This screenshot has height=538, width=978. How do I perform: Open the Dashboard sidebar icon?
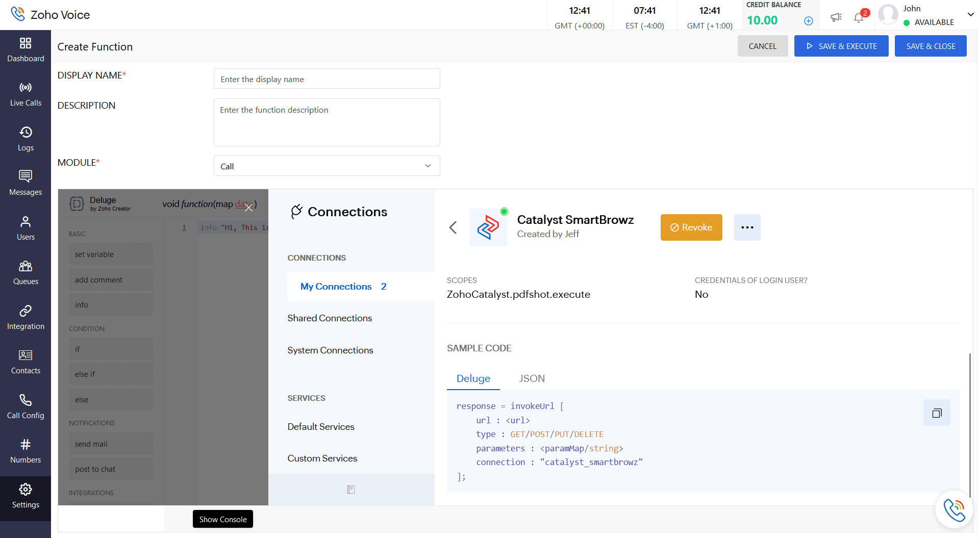[x=26, y=49]
